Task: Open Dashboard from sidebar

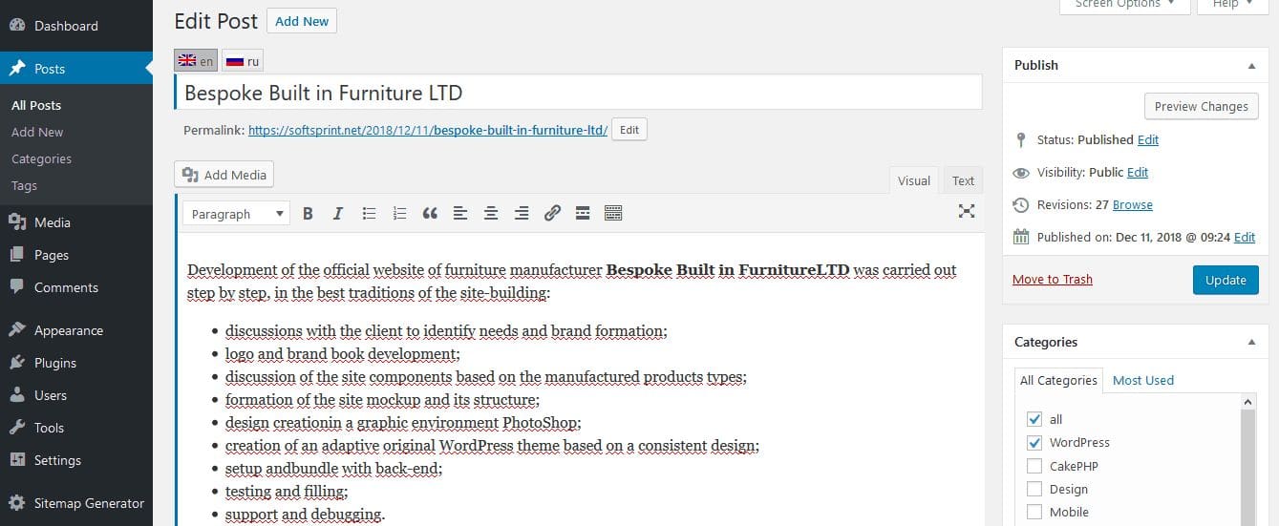Action: 76,26
